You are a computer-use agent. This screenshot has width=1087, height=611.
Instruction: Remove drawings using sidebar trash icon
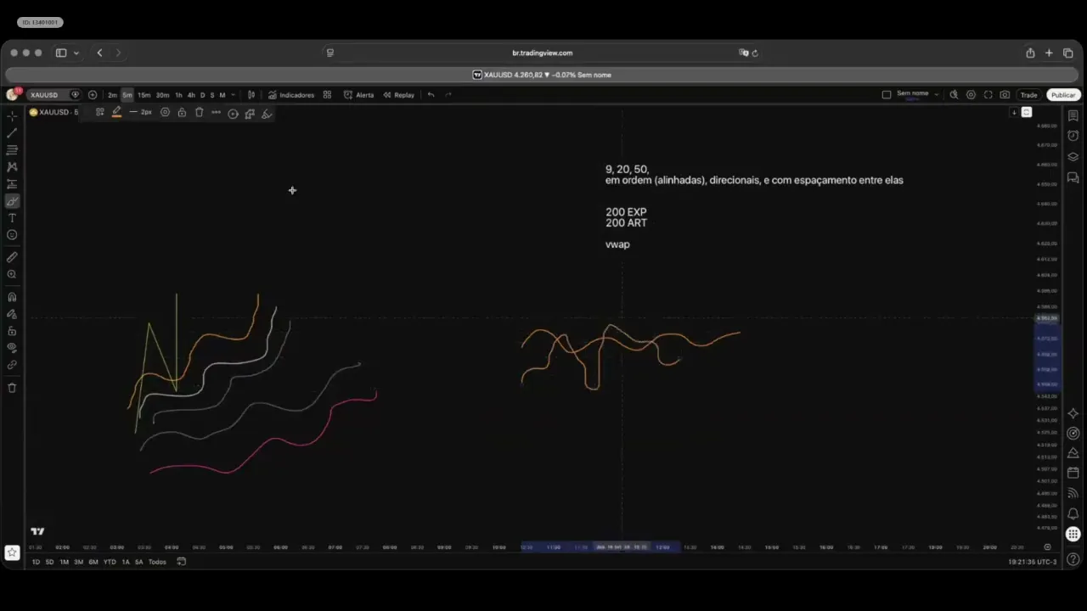[12, 388]
